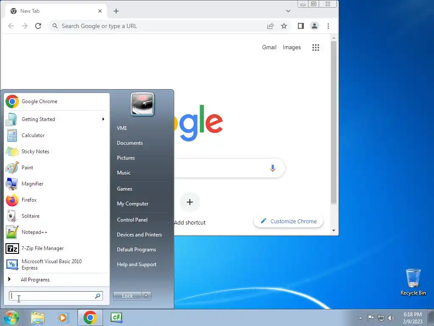This screenshot has height=326, width=434.
Task: Select the New Tab tab
Action: point(56,11)
